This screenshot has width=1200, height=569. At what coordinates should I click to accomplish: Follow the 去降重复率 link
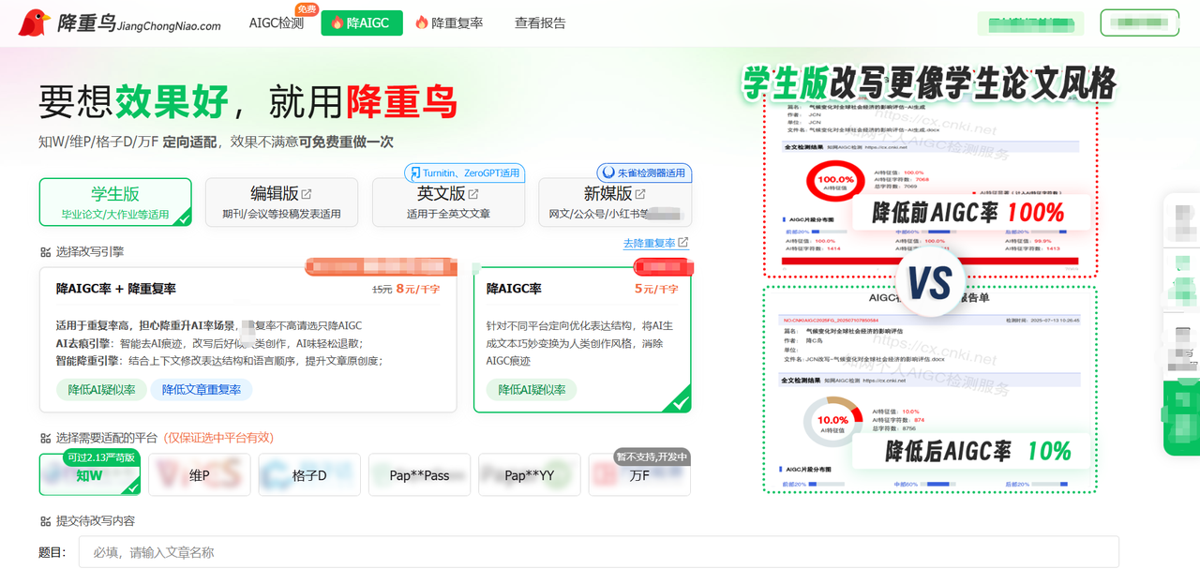tap(656, 243)
